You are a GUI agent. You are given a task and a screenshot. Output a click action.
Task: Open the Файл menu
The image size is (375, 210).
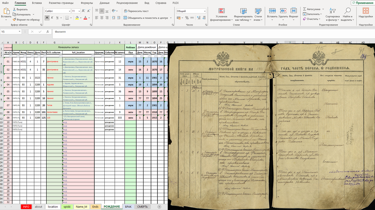(5, 3)
